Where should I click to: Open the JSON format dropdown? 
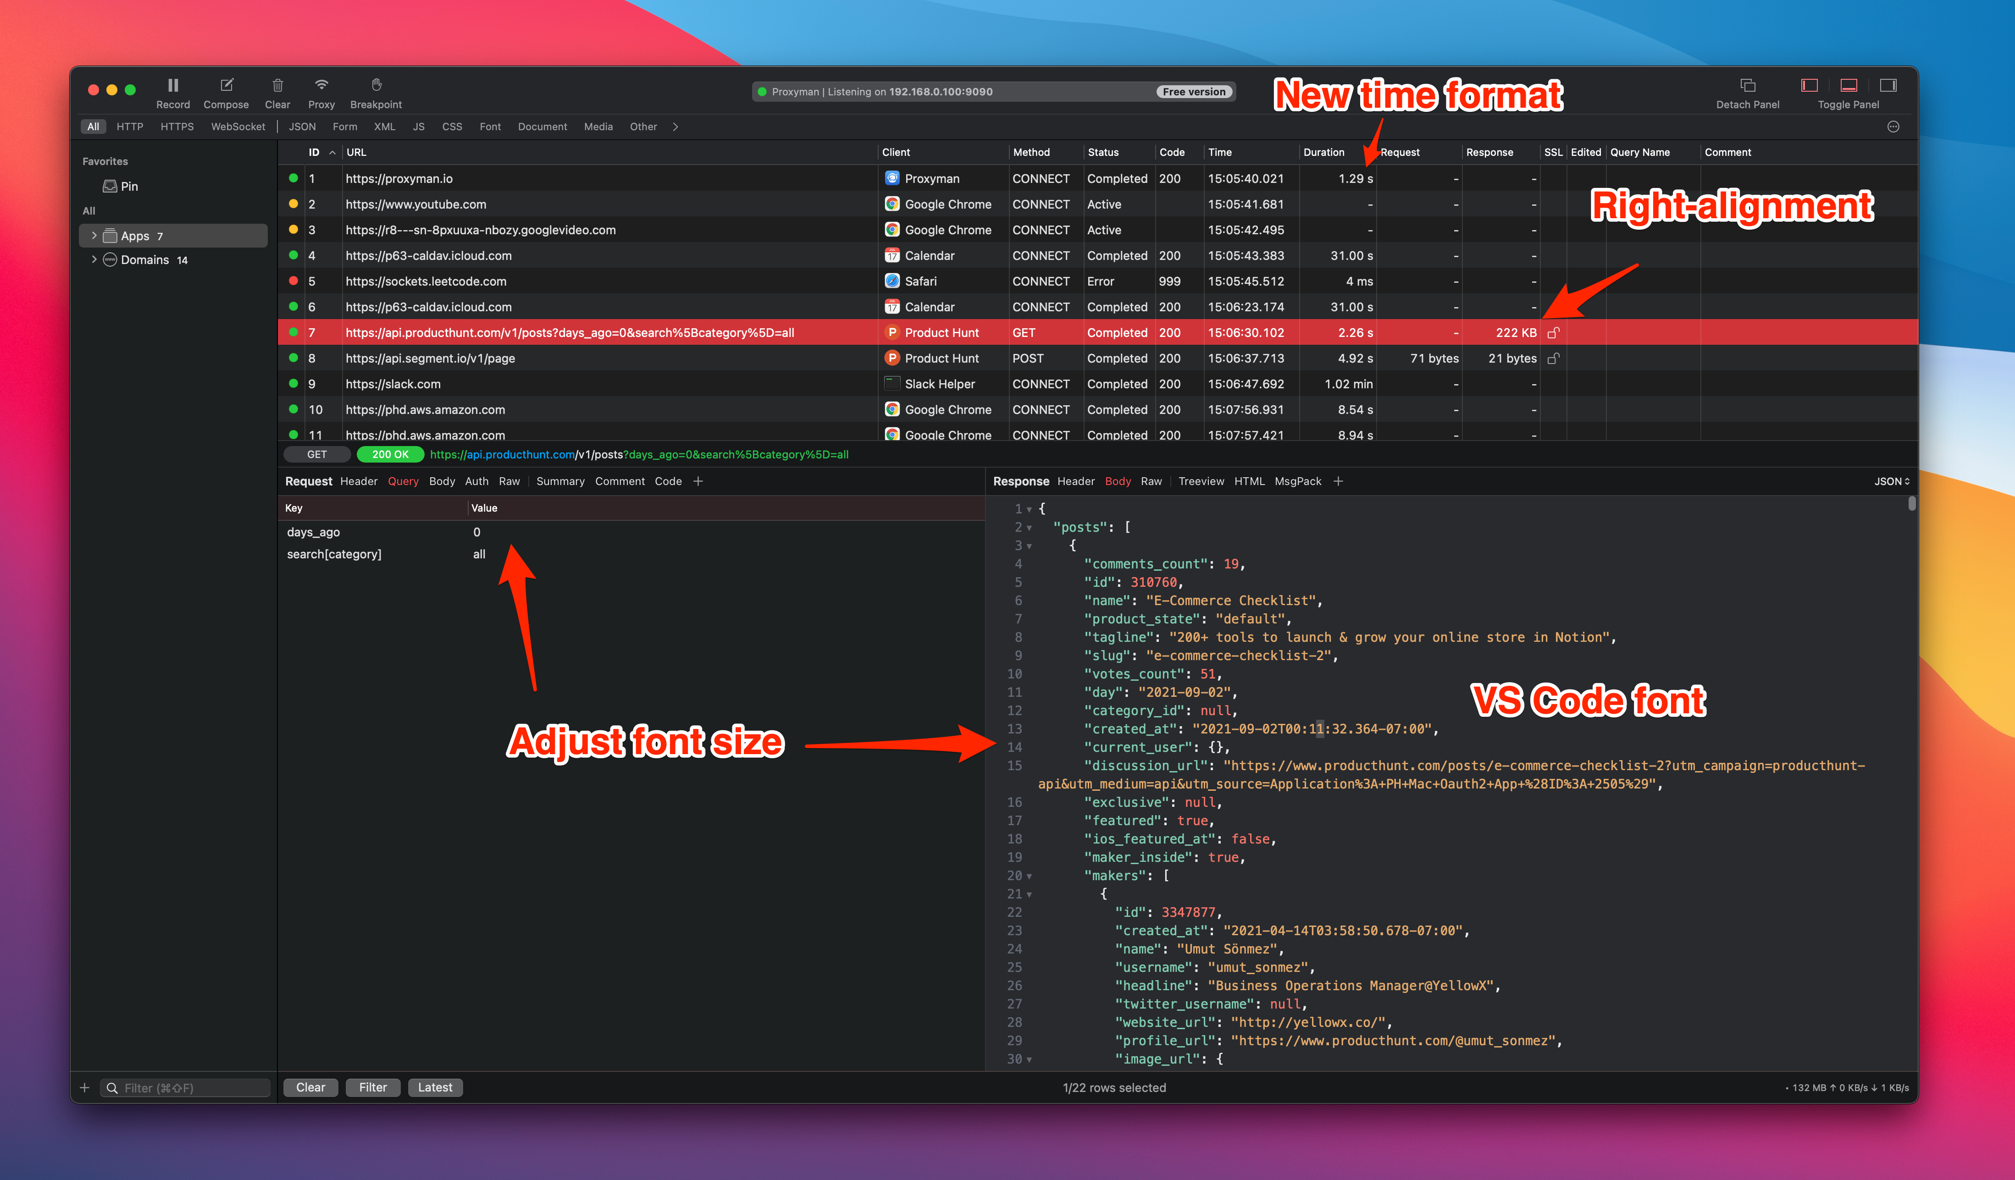pyautogui.click(x=1892, y=481)
